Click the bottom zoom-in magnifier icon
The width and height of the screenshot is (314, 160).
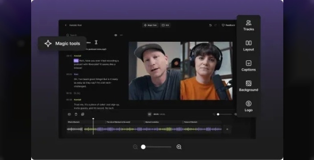(x=179, y=147)
